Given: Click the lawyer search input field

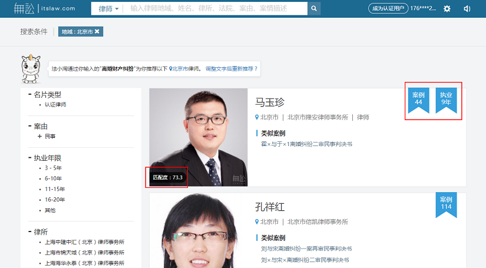Looking at the screenshot, I should (217, 9).
